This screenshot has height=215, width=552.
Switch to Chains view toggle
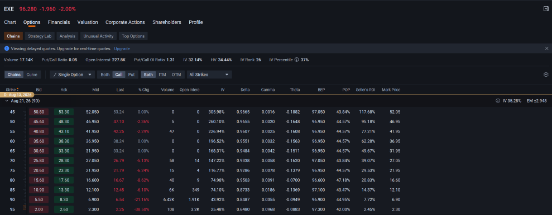click(14, 75)
